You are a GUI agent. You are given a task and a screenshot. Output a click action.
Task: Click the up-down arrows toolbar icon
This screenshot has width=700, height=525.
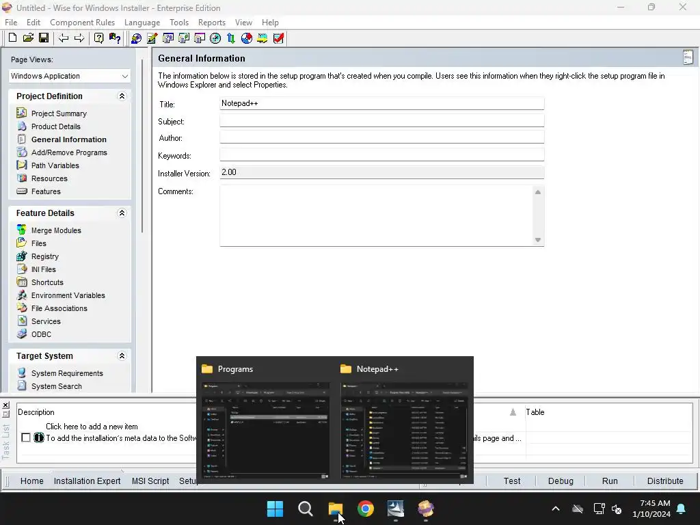(x=231, y=38)
